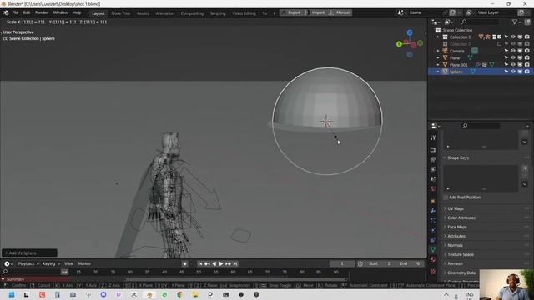
Task: Expand Collection 1 in the outliner
Action: [438, 37]
